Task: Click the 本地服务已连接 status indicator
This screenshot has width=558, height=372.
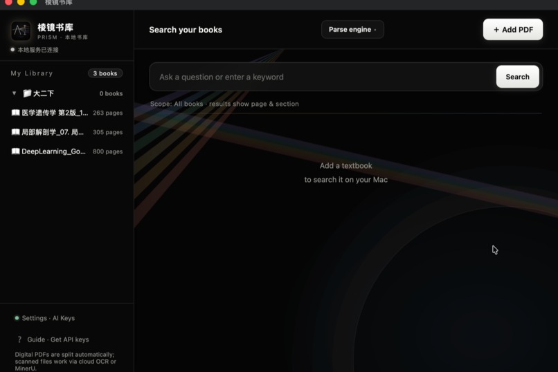Action: pos(35,50)
